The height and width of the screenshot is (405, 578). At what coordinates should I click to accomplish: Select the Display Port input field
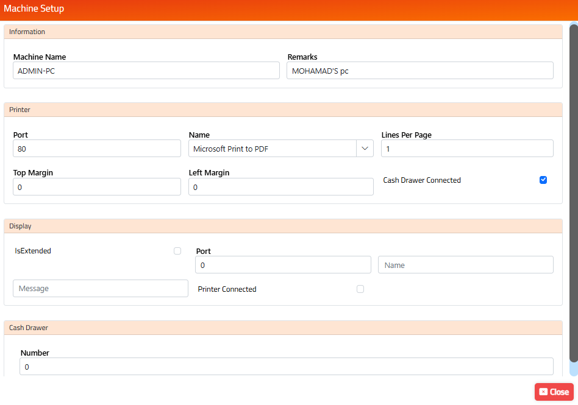(283, 265)
